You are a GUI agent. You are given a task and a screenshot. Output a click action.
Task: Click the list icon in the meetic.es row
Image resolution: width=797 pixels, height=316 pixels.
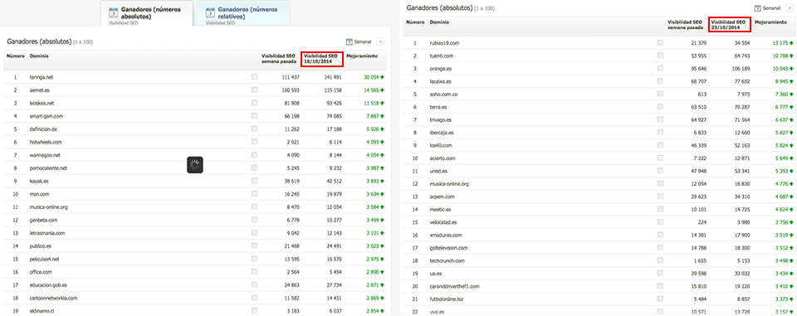[x=660, y=210]
